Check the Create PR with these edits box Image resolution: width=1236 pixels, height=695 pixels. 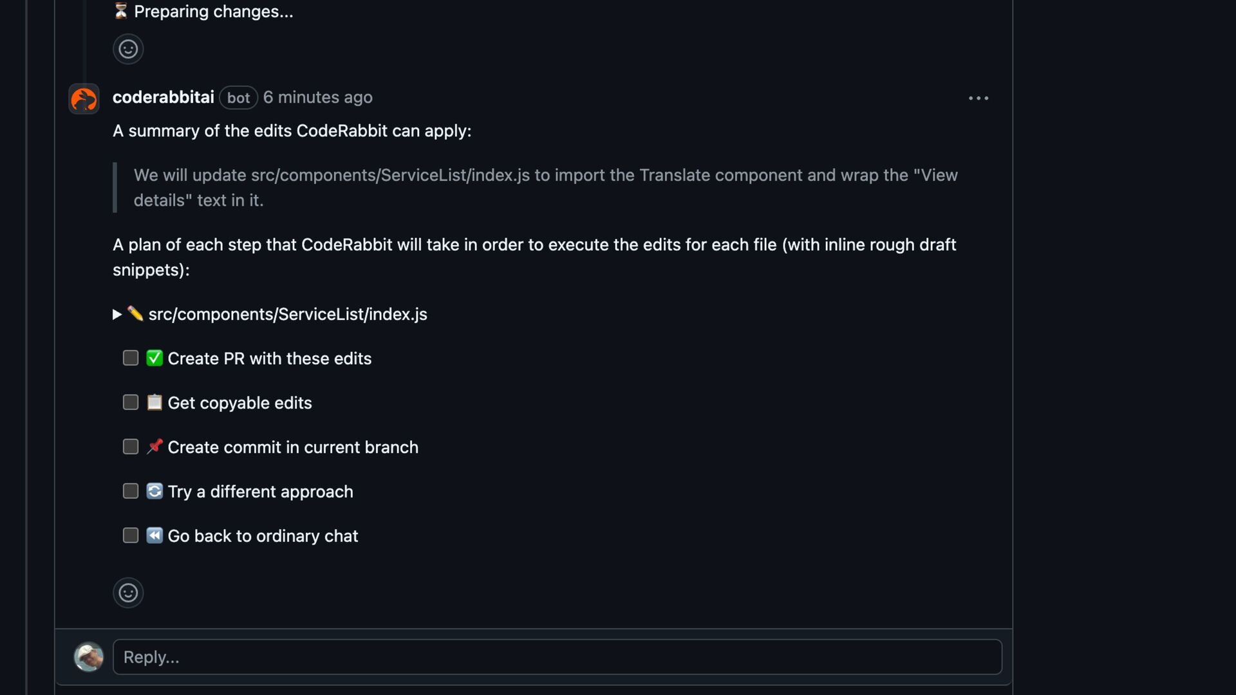click(131, 358)
